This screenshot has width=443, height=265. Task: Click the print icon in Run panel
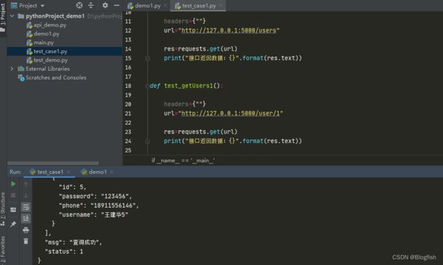[26, 230]
